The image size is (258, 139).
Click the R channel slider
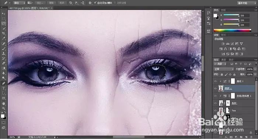231,15
